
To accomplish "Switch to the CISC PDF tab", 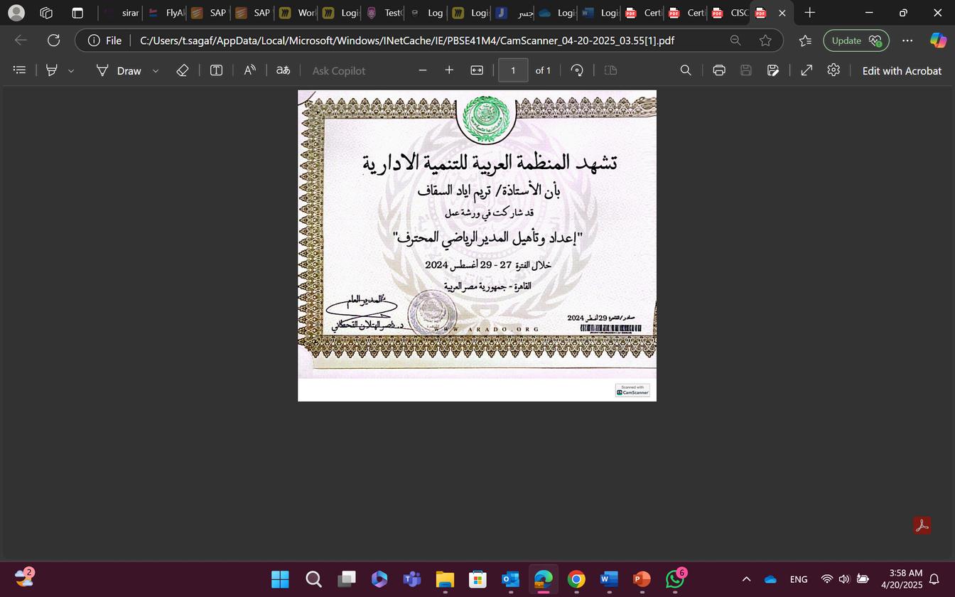I will [729, 13].
